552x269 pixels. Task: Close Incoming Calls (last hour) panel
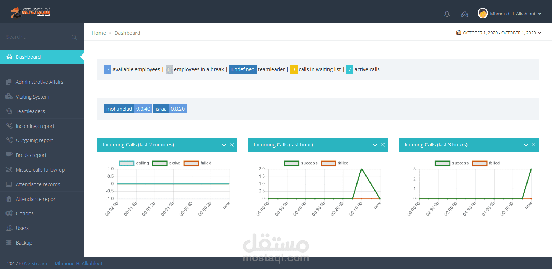[382, 145]
